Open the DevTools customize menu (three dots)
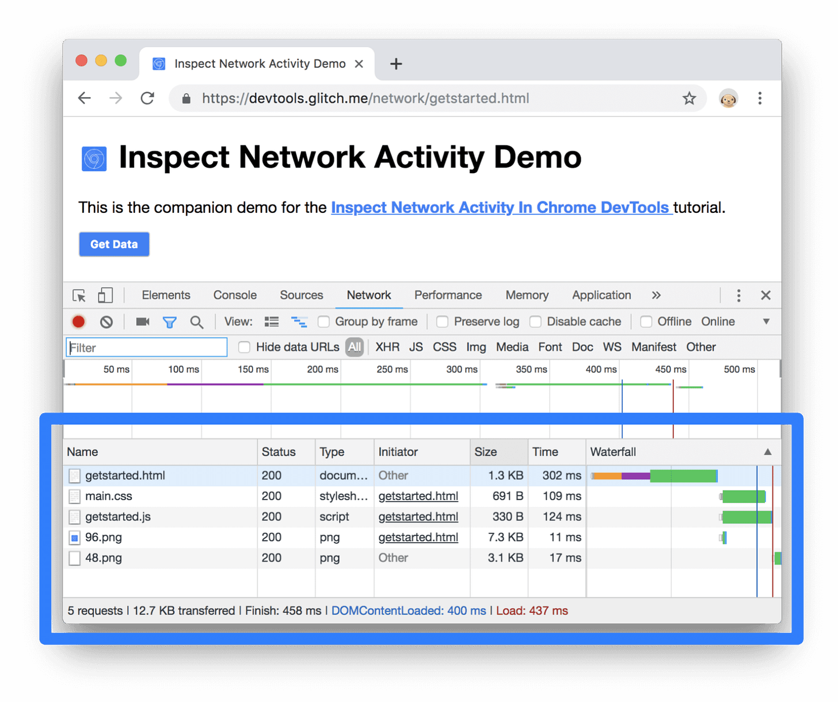838x702 pixels. 738,295
